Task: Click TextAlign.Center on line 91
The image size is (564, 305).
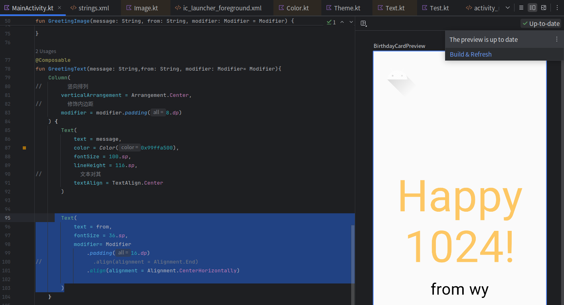Action: (x=138, y=183)
